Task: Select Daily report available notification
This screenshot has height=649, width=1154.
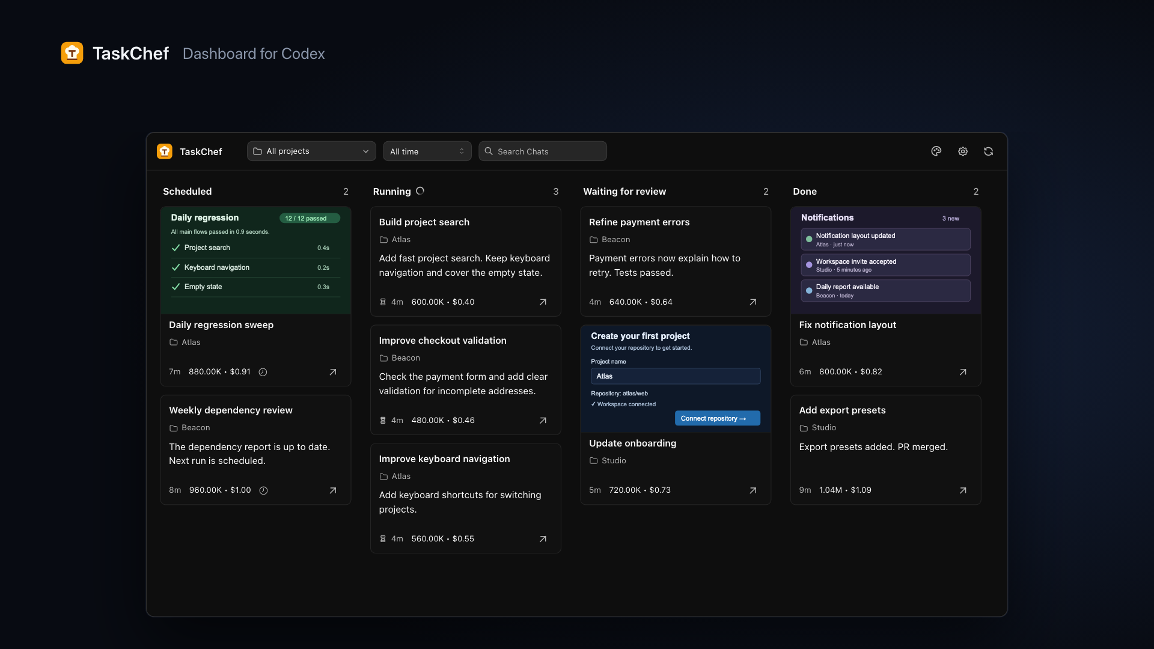Action: point(885,291)
